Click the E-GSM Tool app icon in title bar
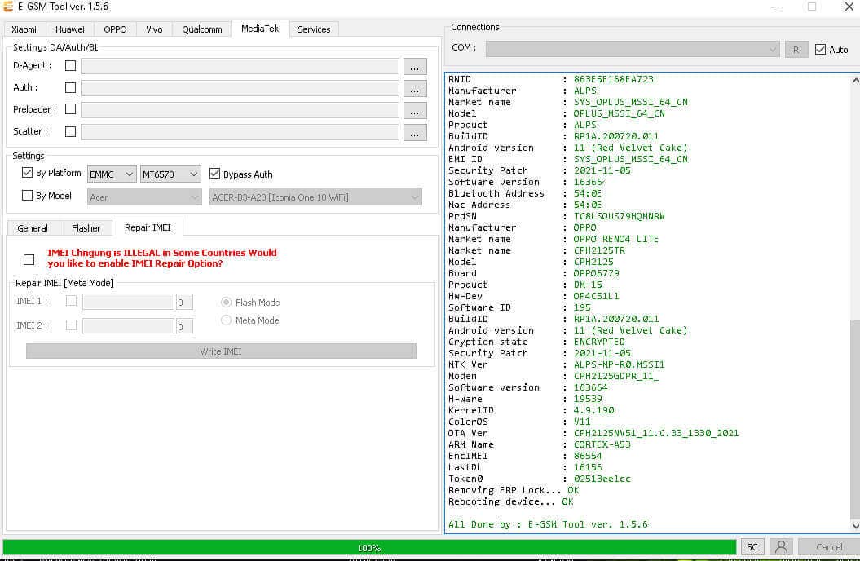Screen dimensions: 860x561 pyautogui.click(x=7, y=7)
